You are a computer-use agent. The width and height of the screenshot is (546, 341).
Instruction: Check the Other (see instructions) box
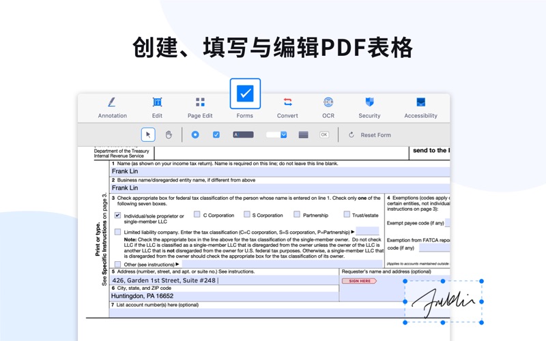pyautogui.click(x=117, y=264)
